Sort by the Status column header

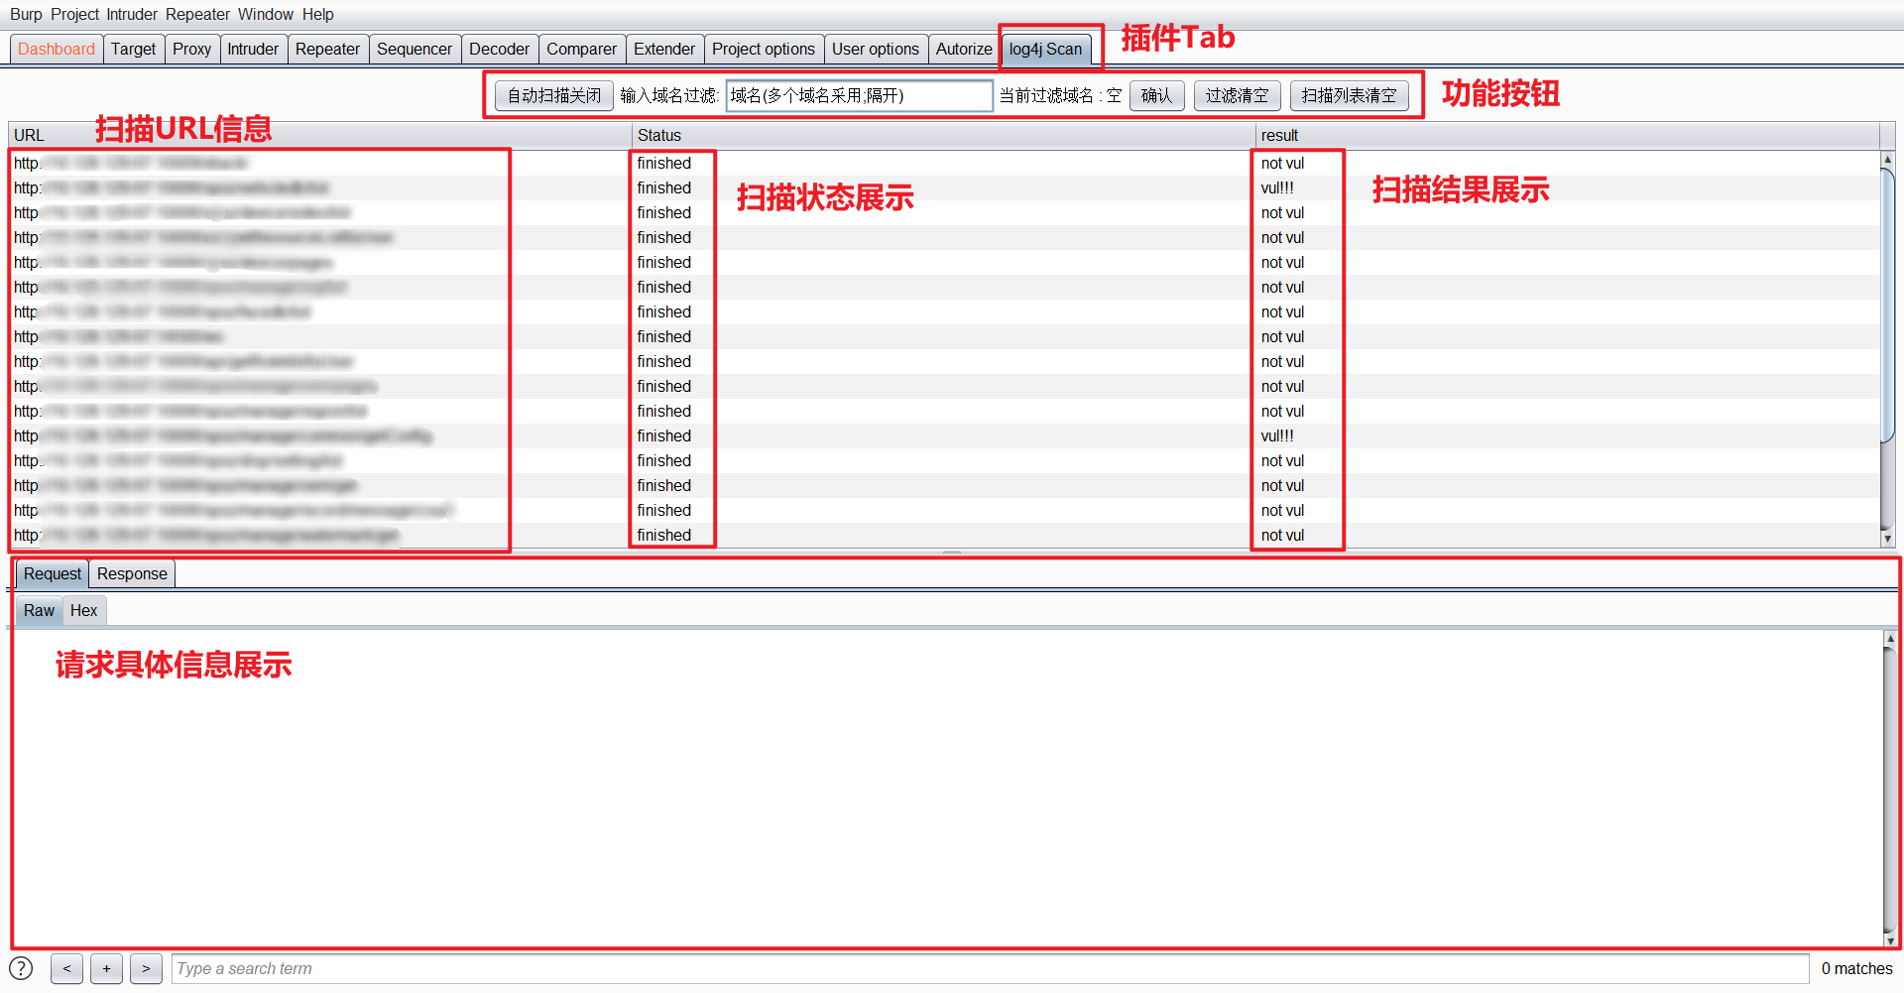coord(943,136)
